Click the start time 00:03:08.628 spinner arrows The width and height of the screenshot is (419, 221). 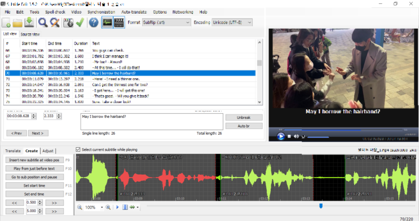(x=34, y=116)
